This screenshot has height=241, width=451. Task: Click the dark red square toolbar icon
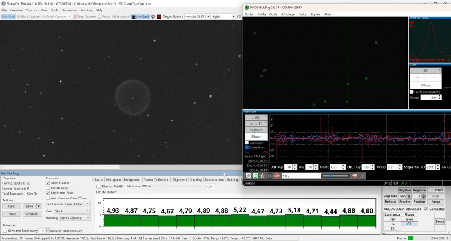pos(159,17)
